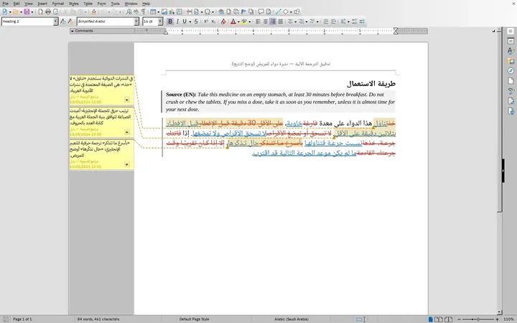Open the Edit menu

coord(17,4)
